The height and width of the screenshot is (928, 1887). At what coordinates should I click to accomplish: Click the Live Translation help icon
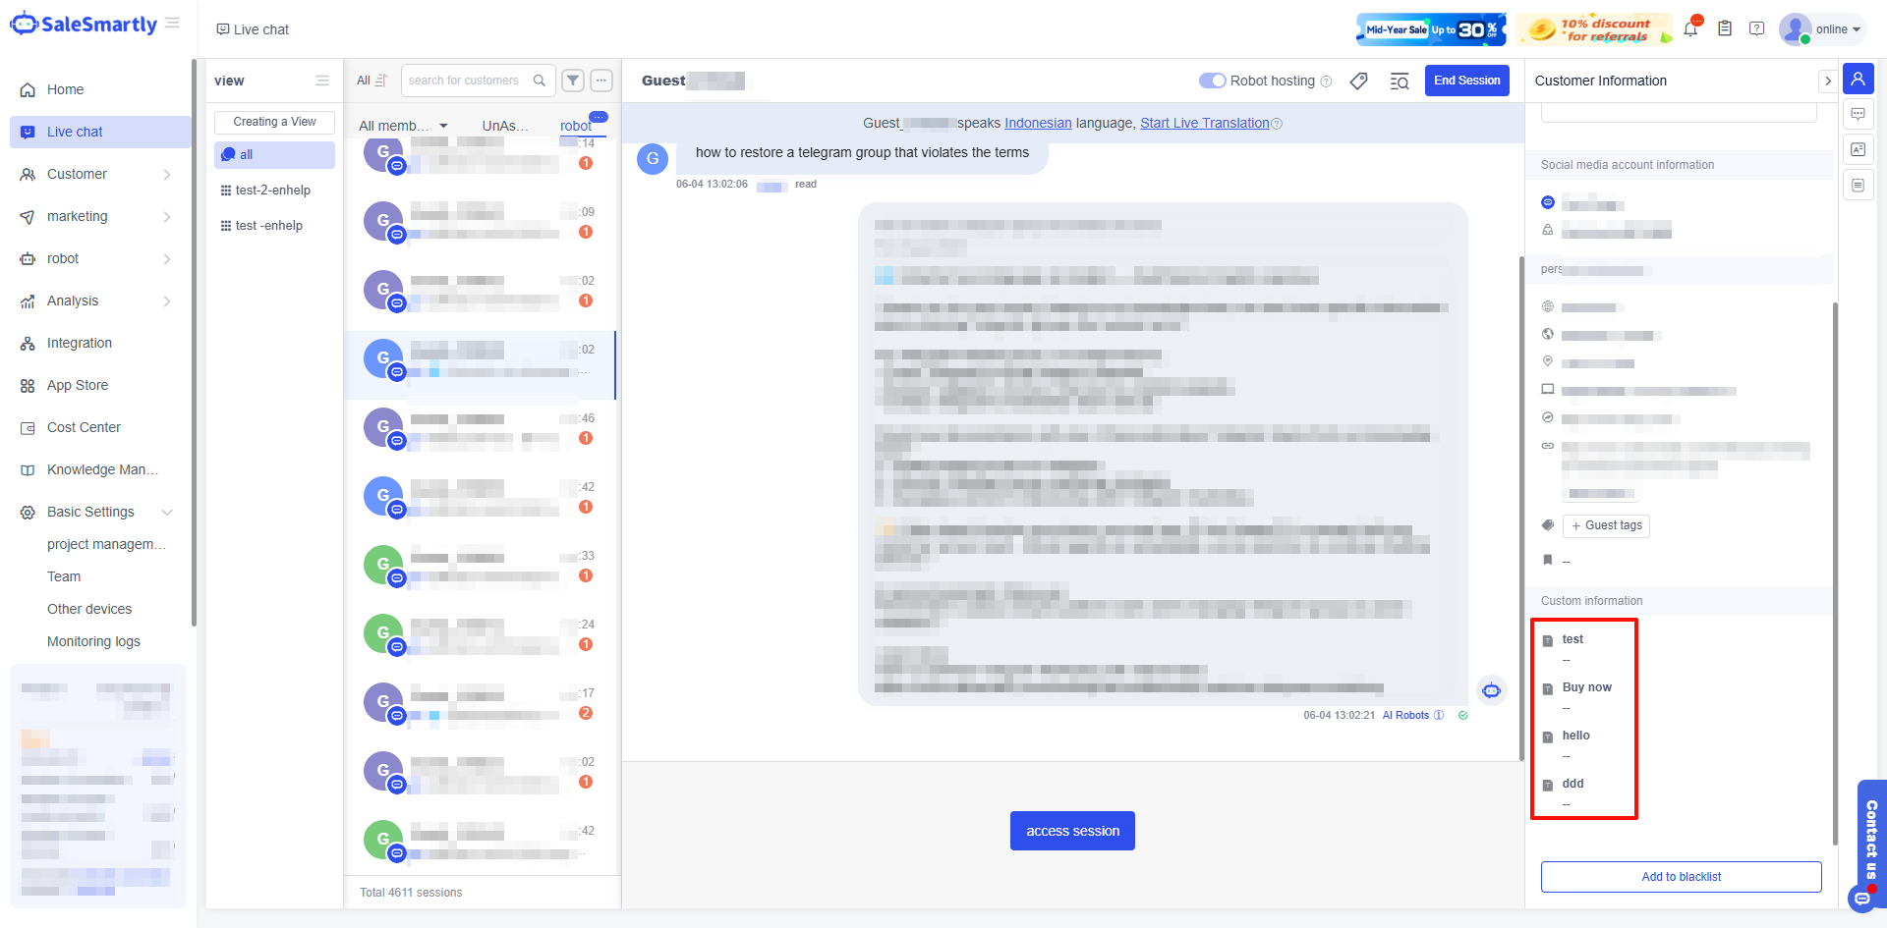tap(1277, 124)
